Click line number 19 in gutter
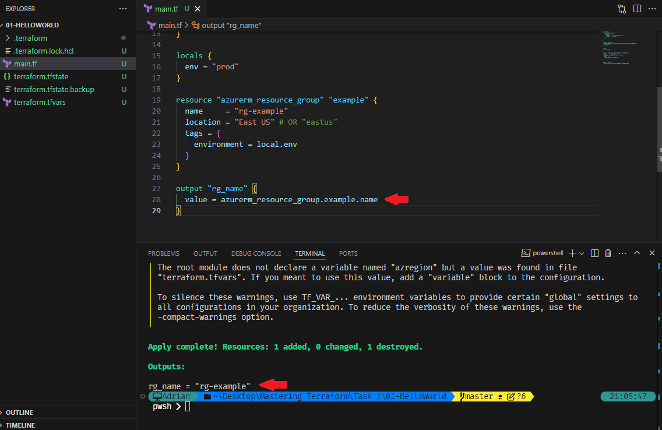Screen dimensions: 662x430 (156, 100)
